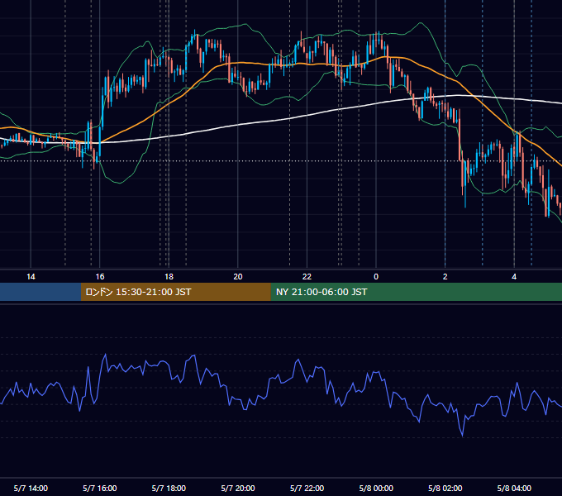Image resolution: width=562 pixels, height=496 pixels.
Task: Click the 5/8 00:00 date label
Action: 376,488
